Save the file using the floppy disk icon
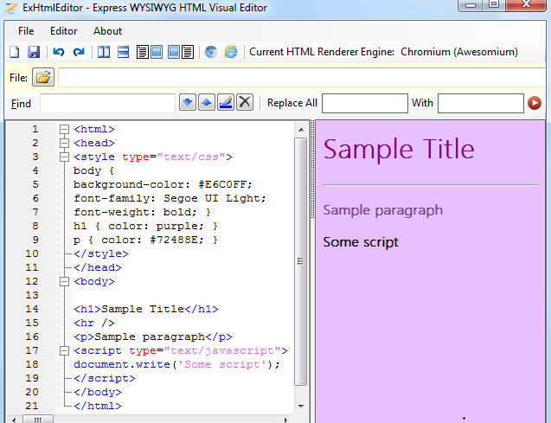The width and height of the screenshot is (551, 423). [x=34, y=53]
